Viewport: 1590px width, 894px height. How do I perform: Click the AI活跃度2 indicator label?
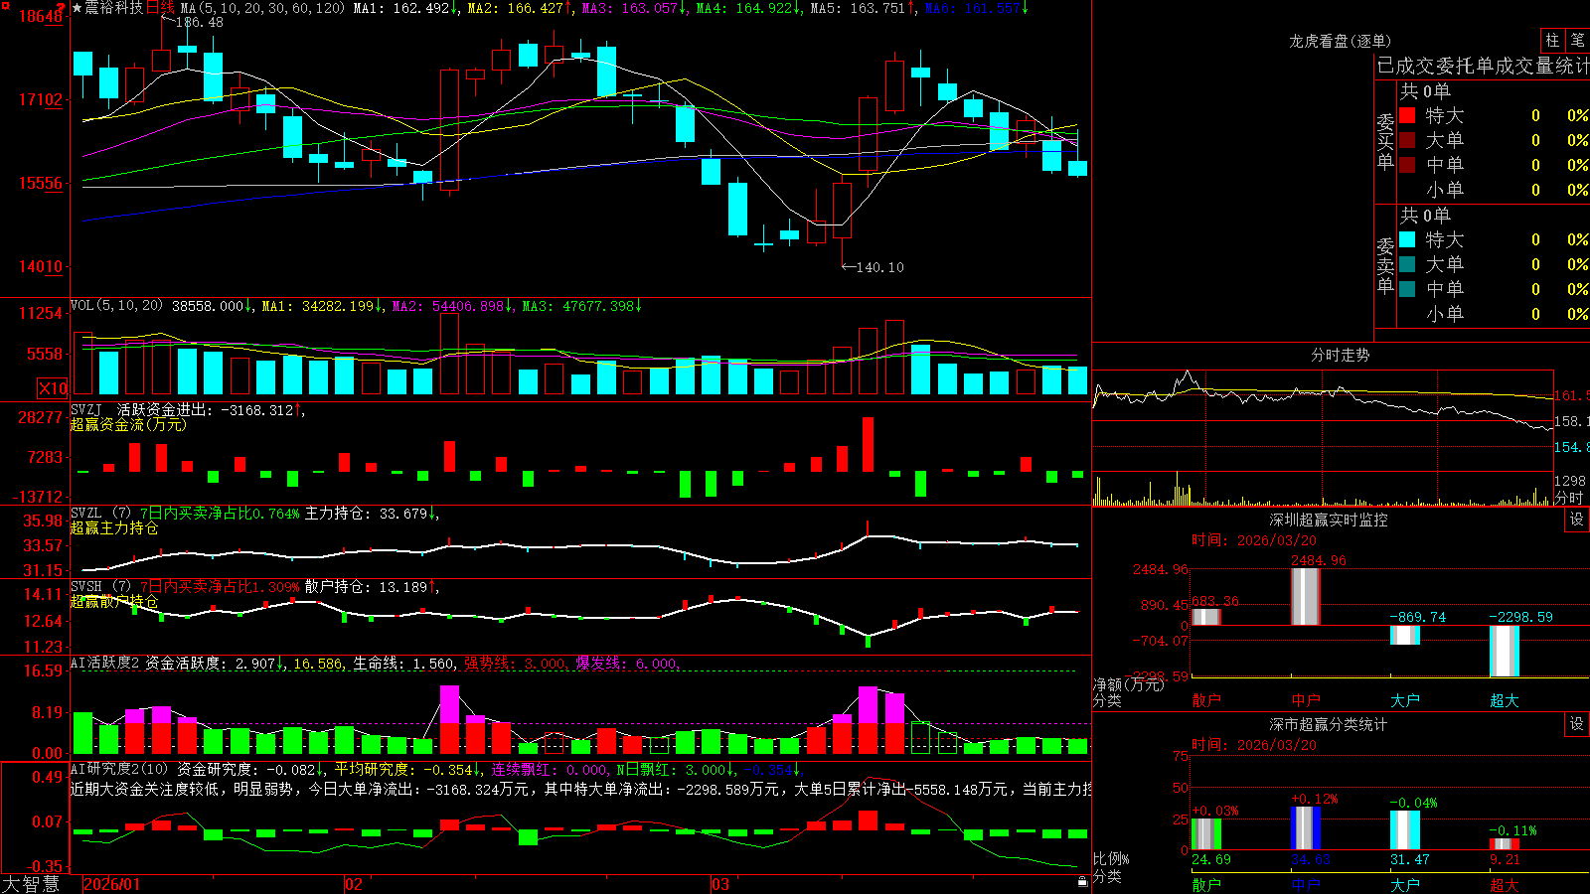105,664
